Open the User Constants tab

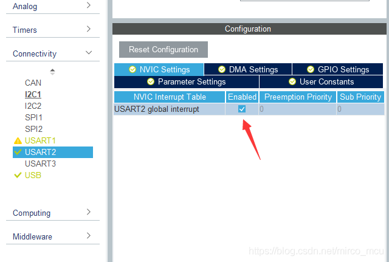coord(322,82)
